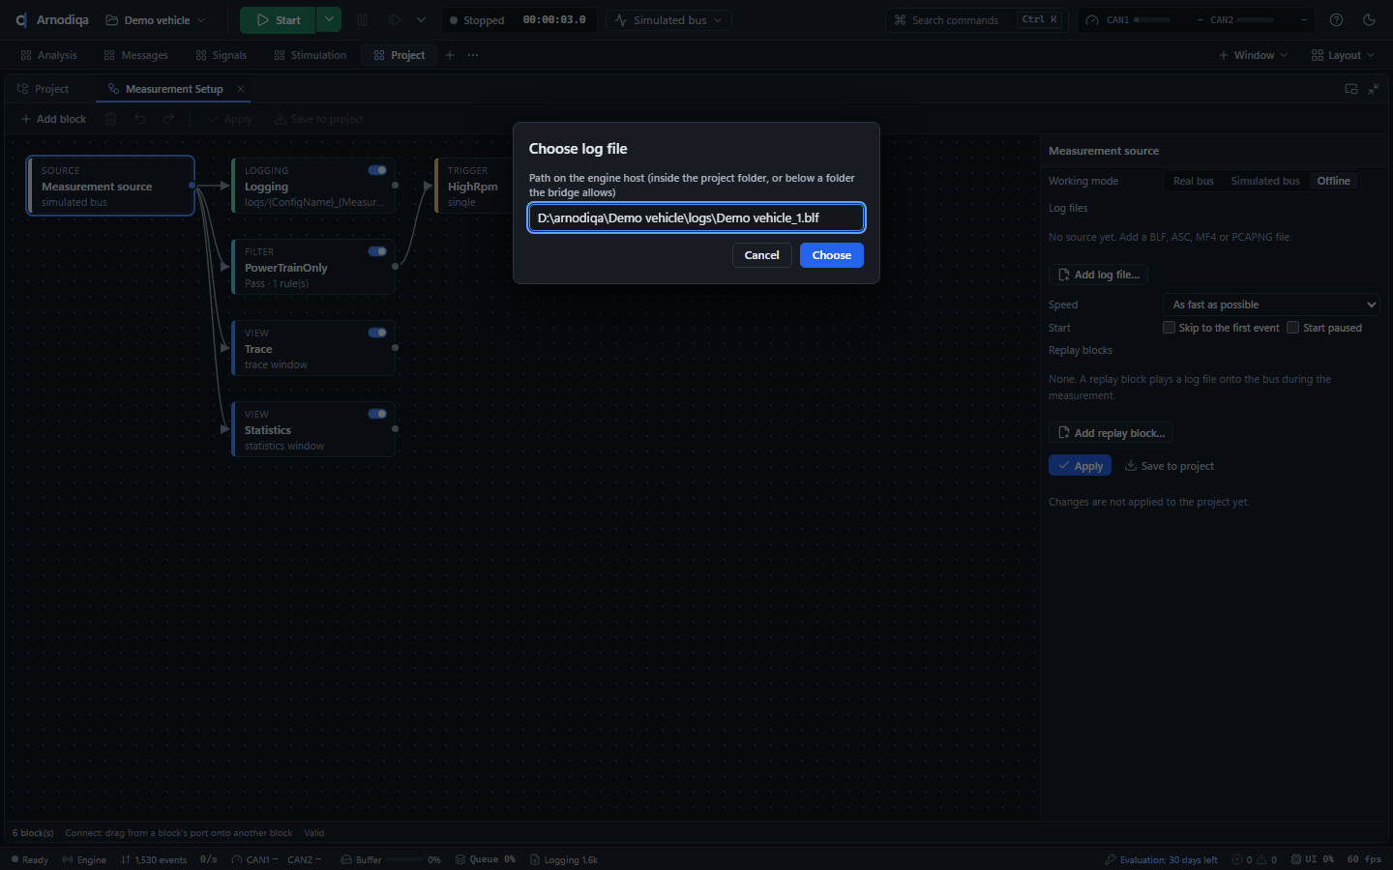Switch to the Signals tab
Image resolution: width=1393 pixels, height=870 pixels.
pos(222,55)
